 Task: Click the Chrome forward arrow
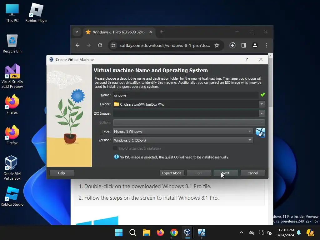[x=88, y=45]
